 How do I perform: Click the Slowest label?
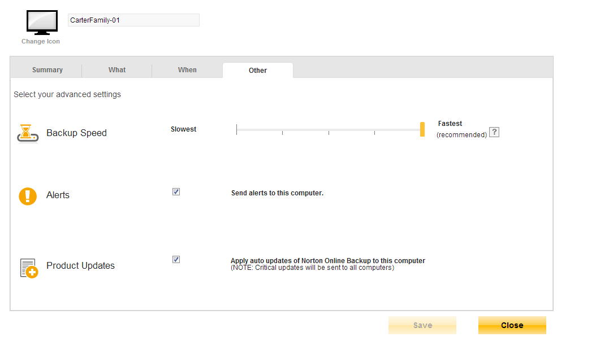click(x=184, y=129)
